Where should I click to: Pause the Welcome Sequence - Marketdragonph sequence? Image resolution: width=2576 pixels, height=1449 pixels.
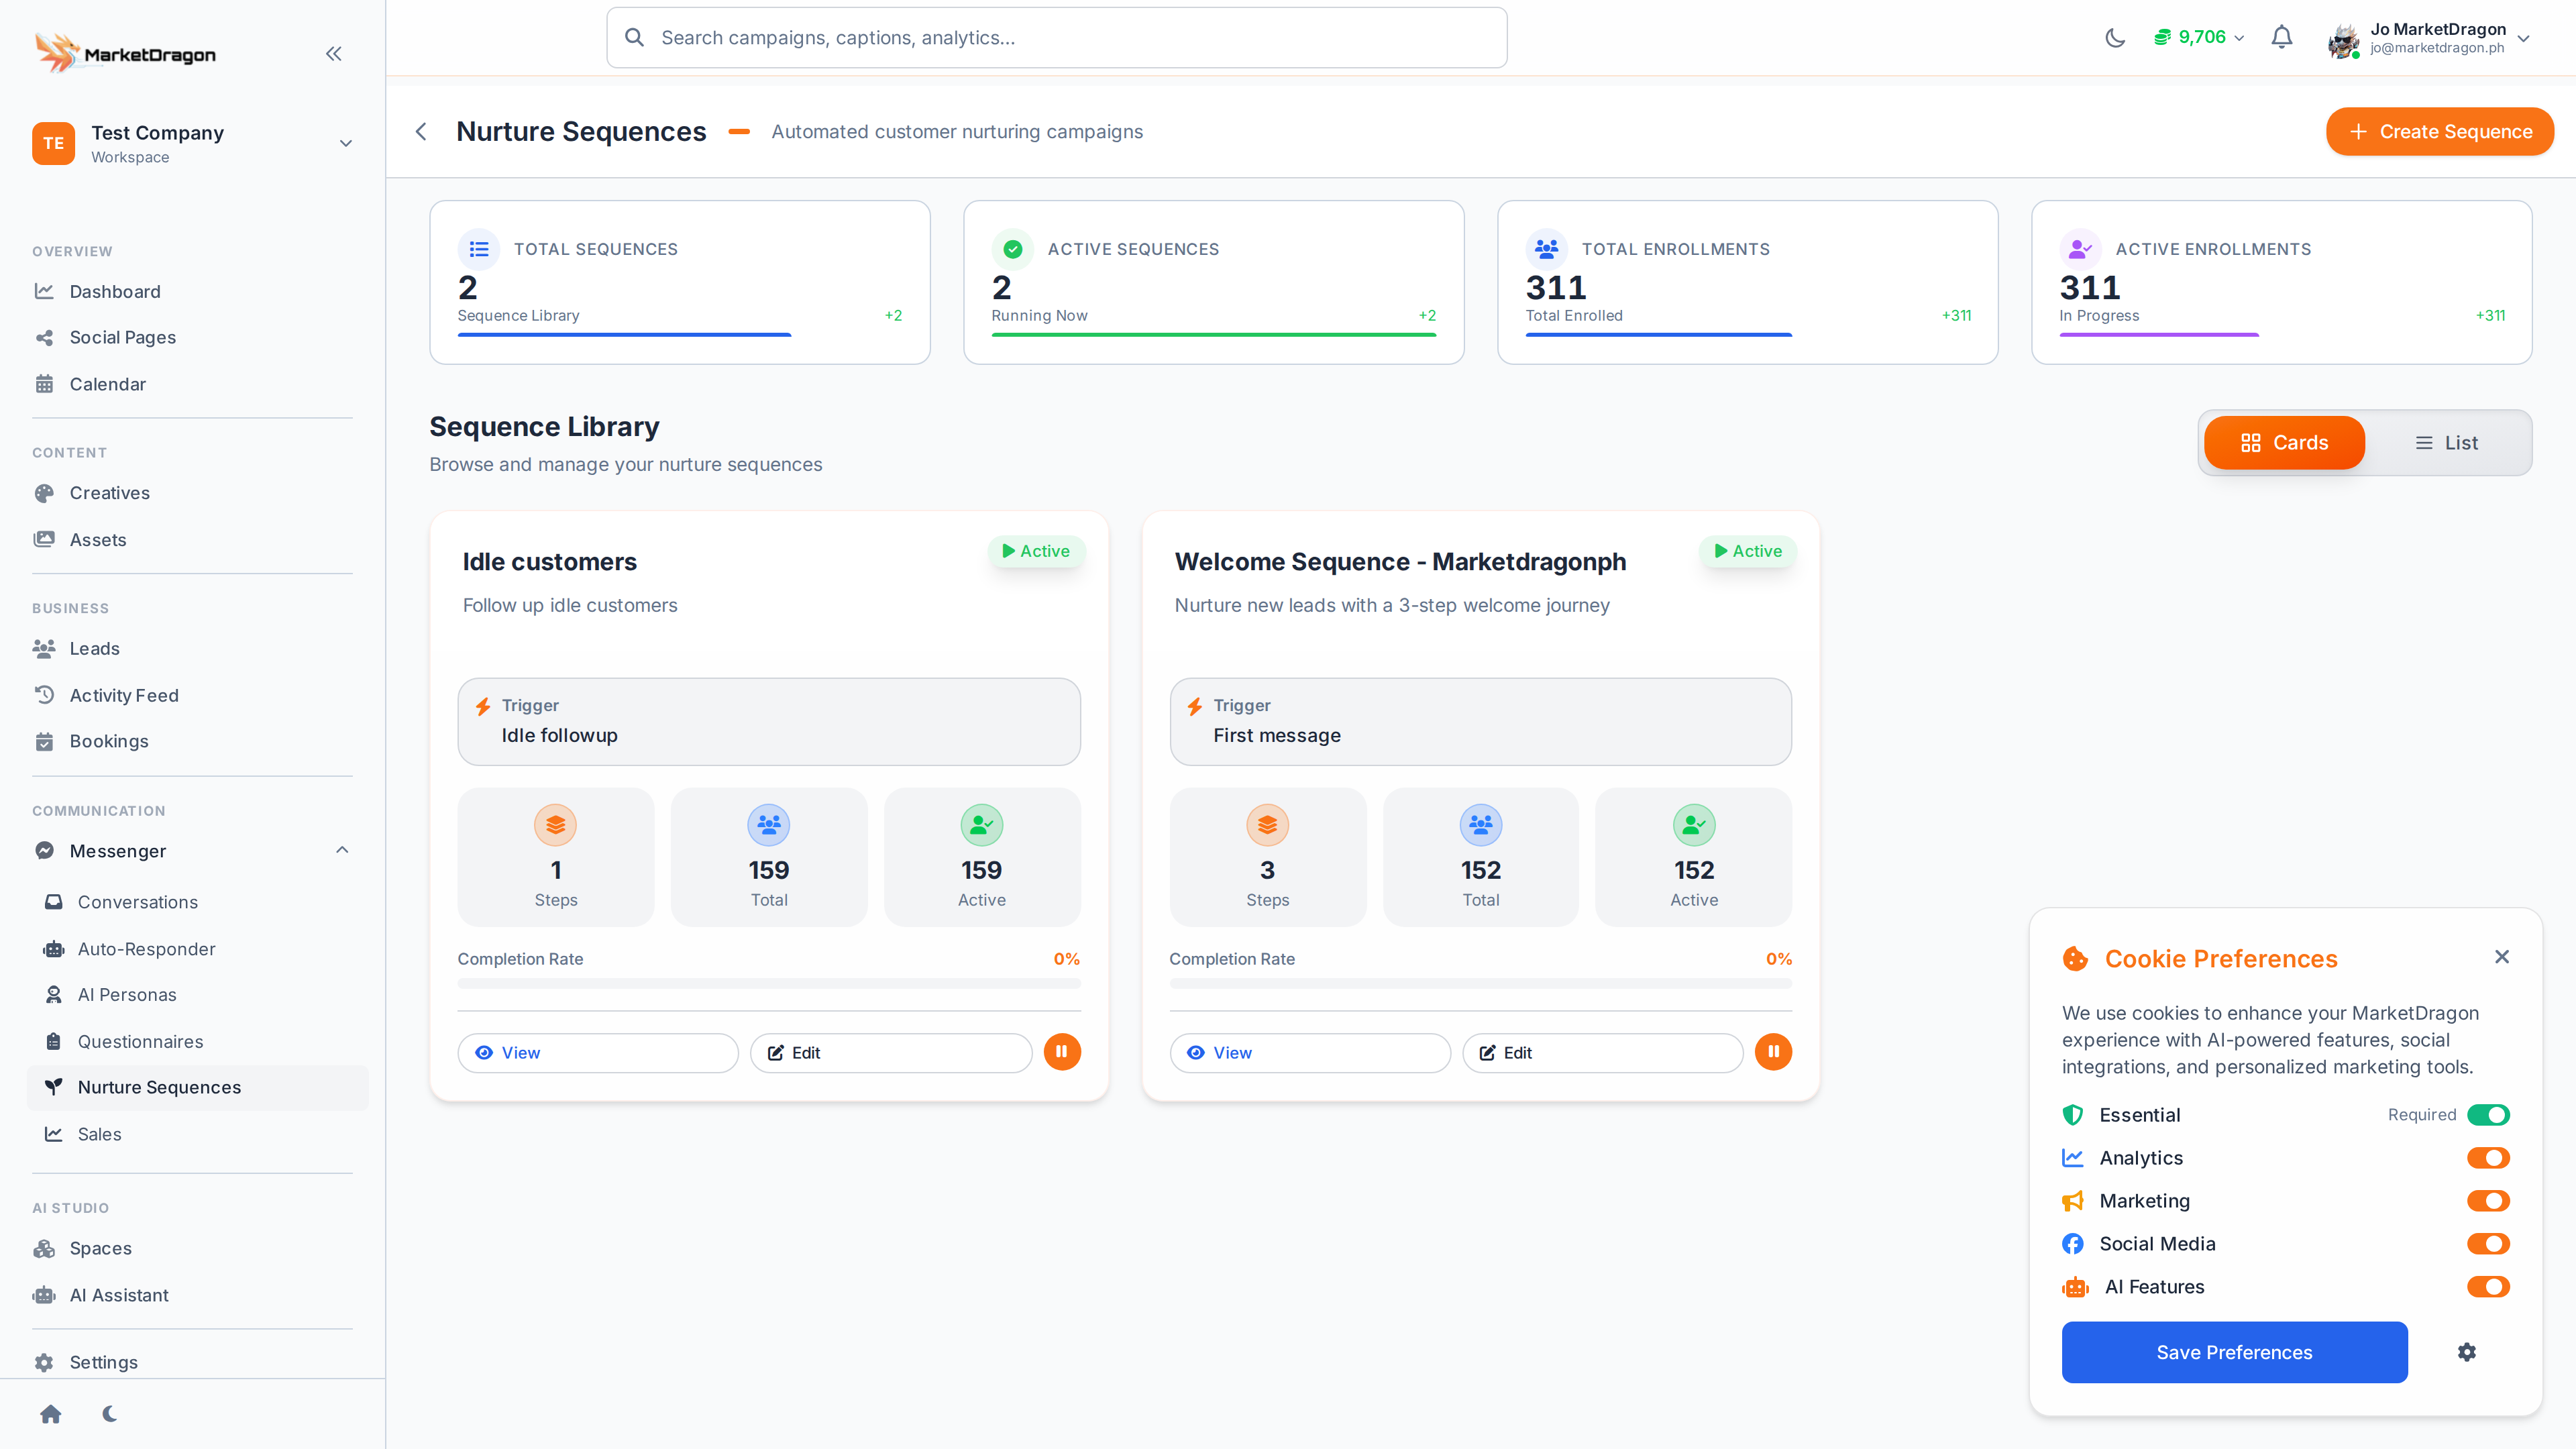pyautogui.click(x=1773, y=1052)
